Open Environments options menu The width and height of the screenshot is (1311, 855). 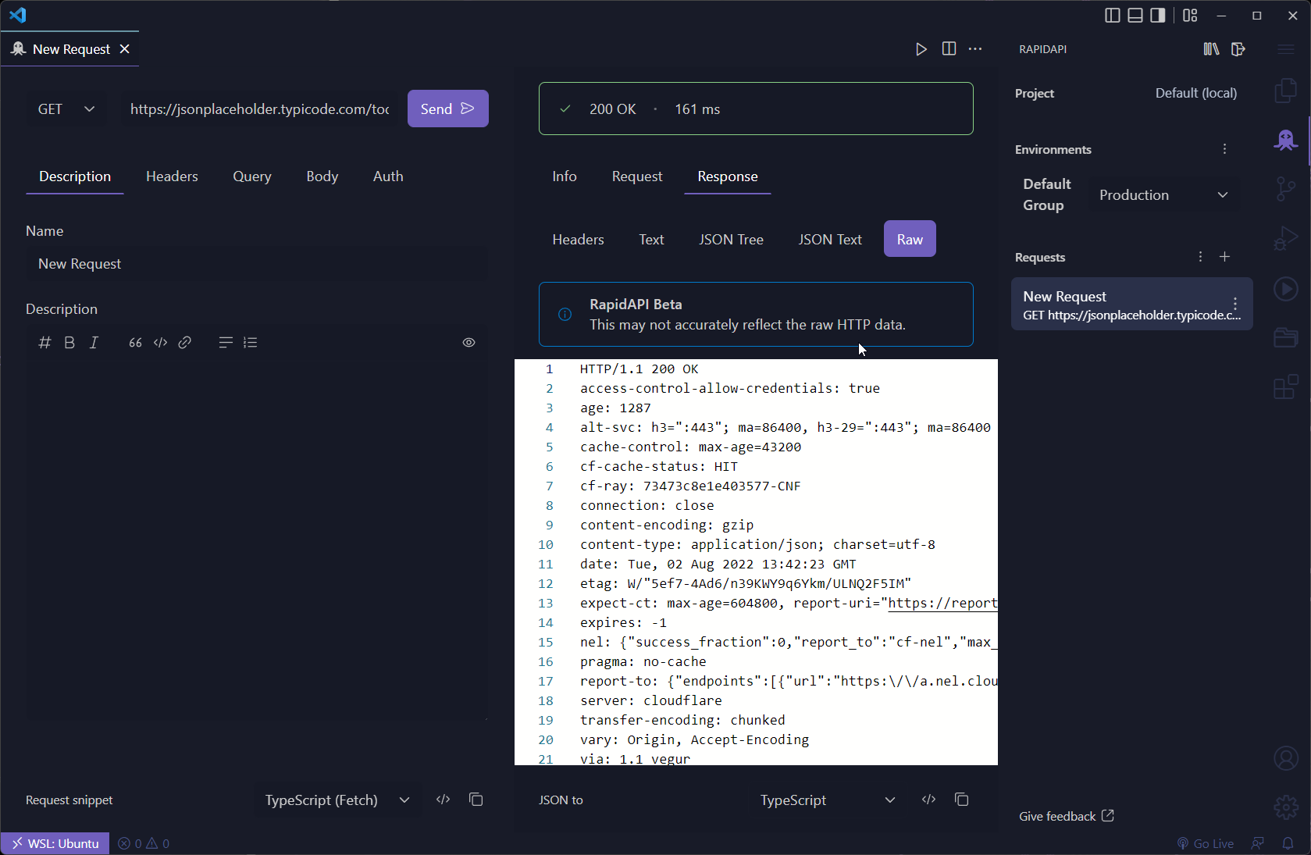(1224, 149)
